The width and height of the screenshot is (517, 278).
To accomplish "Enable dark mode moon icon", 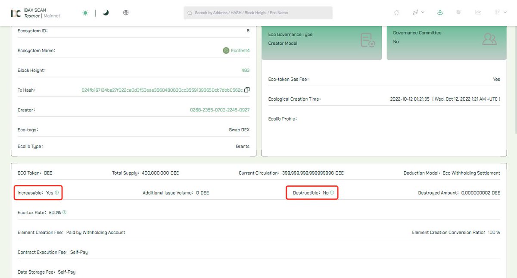I will point(106,13).
